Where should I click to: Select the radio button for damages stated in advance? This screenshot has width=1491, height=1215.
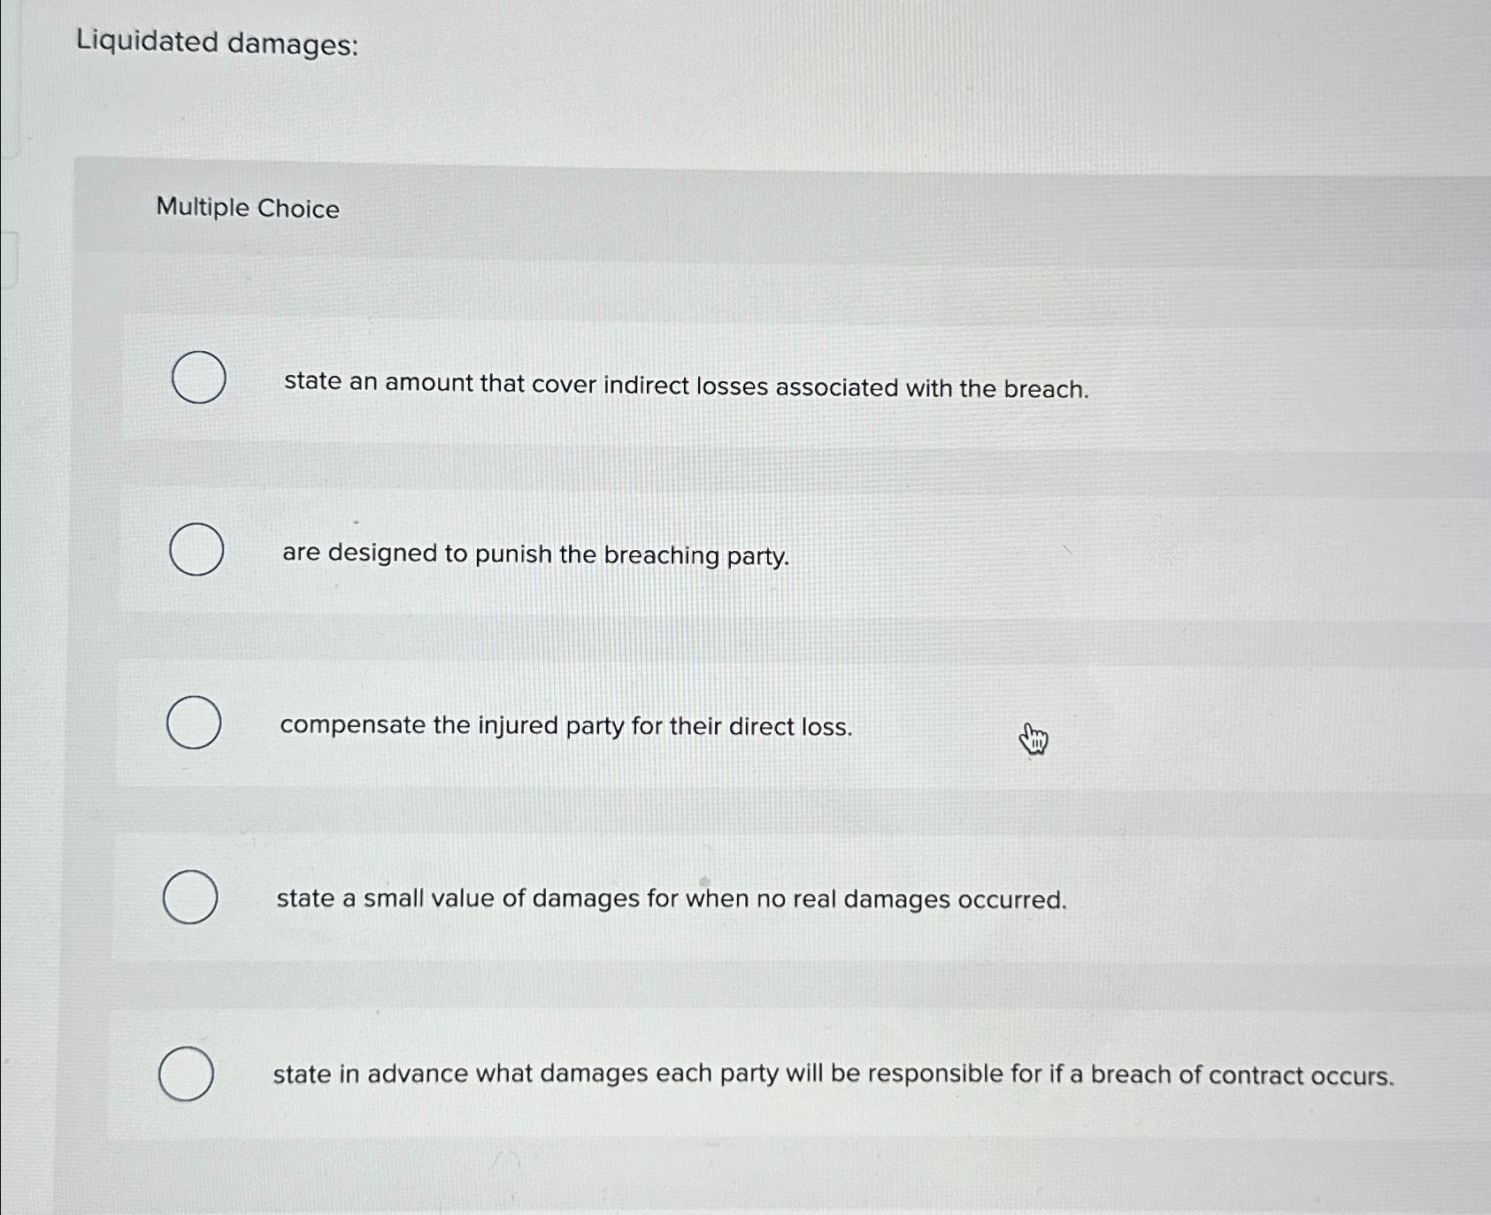(188, 1073)
